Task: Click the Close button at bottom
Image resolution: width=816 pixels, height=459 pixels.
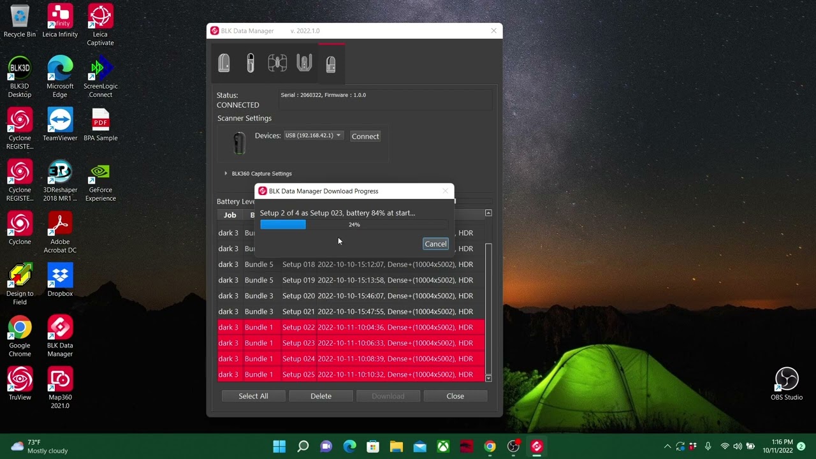Action: (455, 396)
